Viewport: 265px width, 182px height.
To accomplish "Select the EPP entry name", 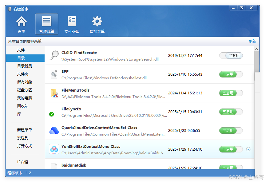I will point(65,72).
